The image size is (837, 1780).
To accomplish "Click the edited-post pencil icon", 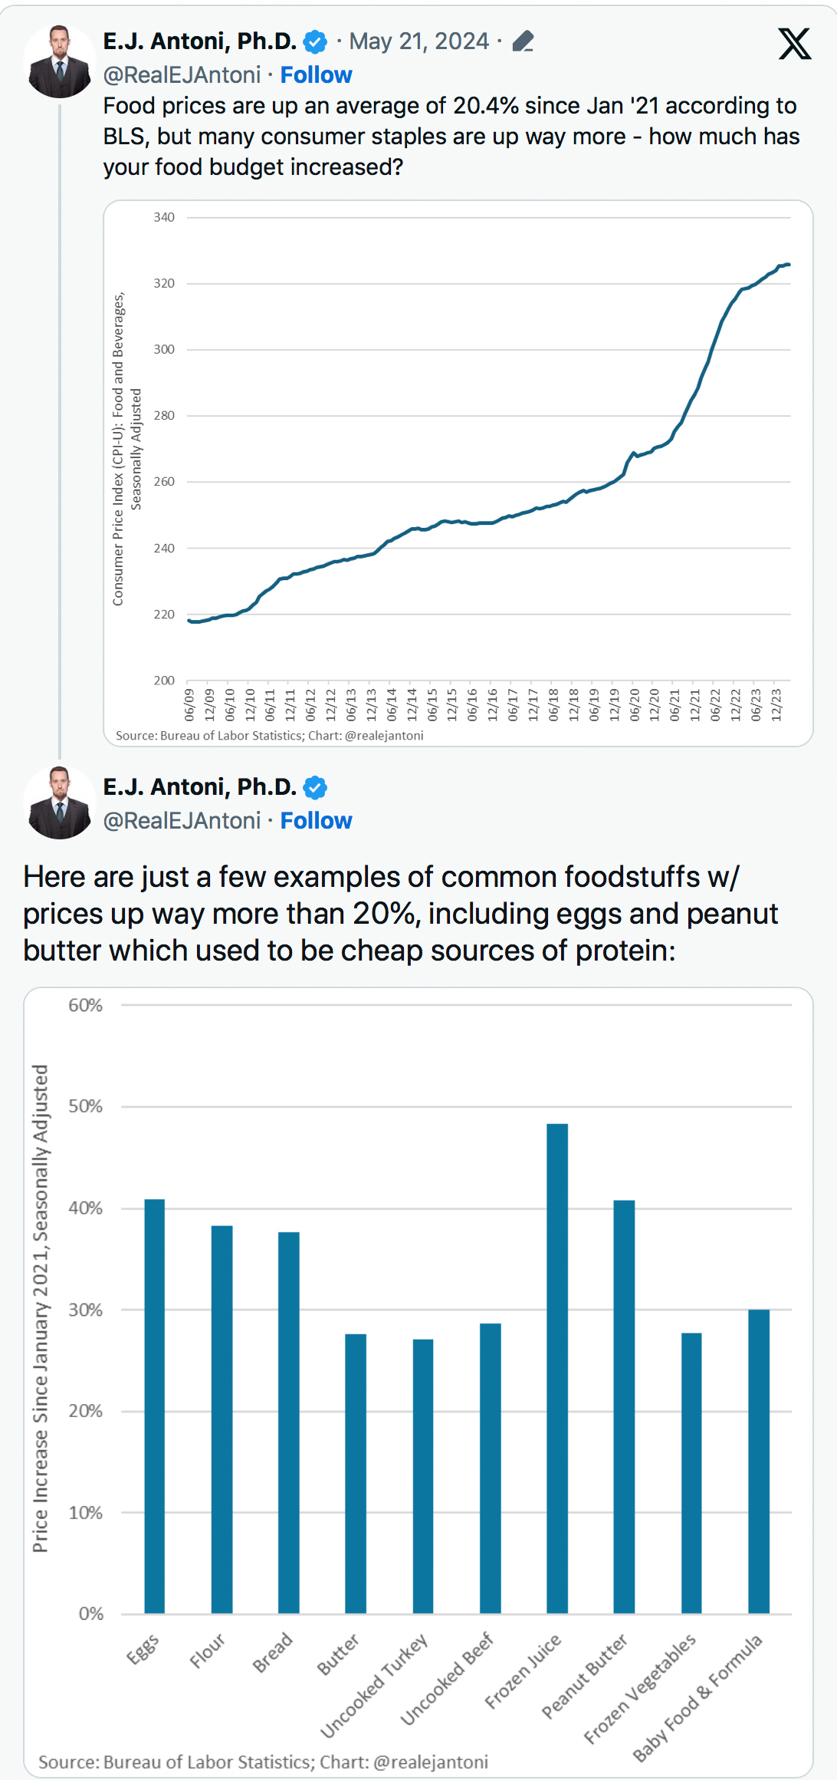I will (x=523, y=41).
